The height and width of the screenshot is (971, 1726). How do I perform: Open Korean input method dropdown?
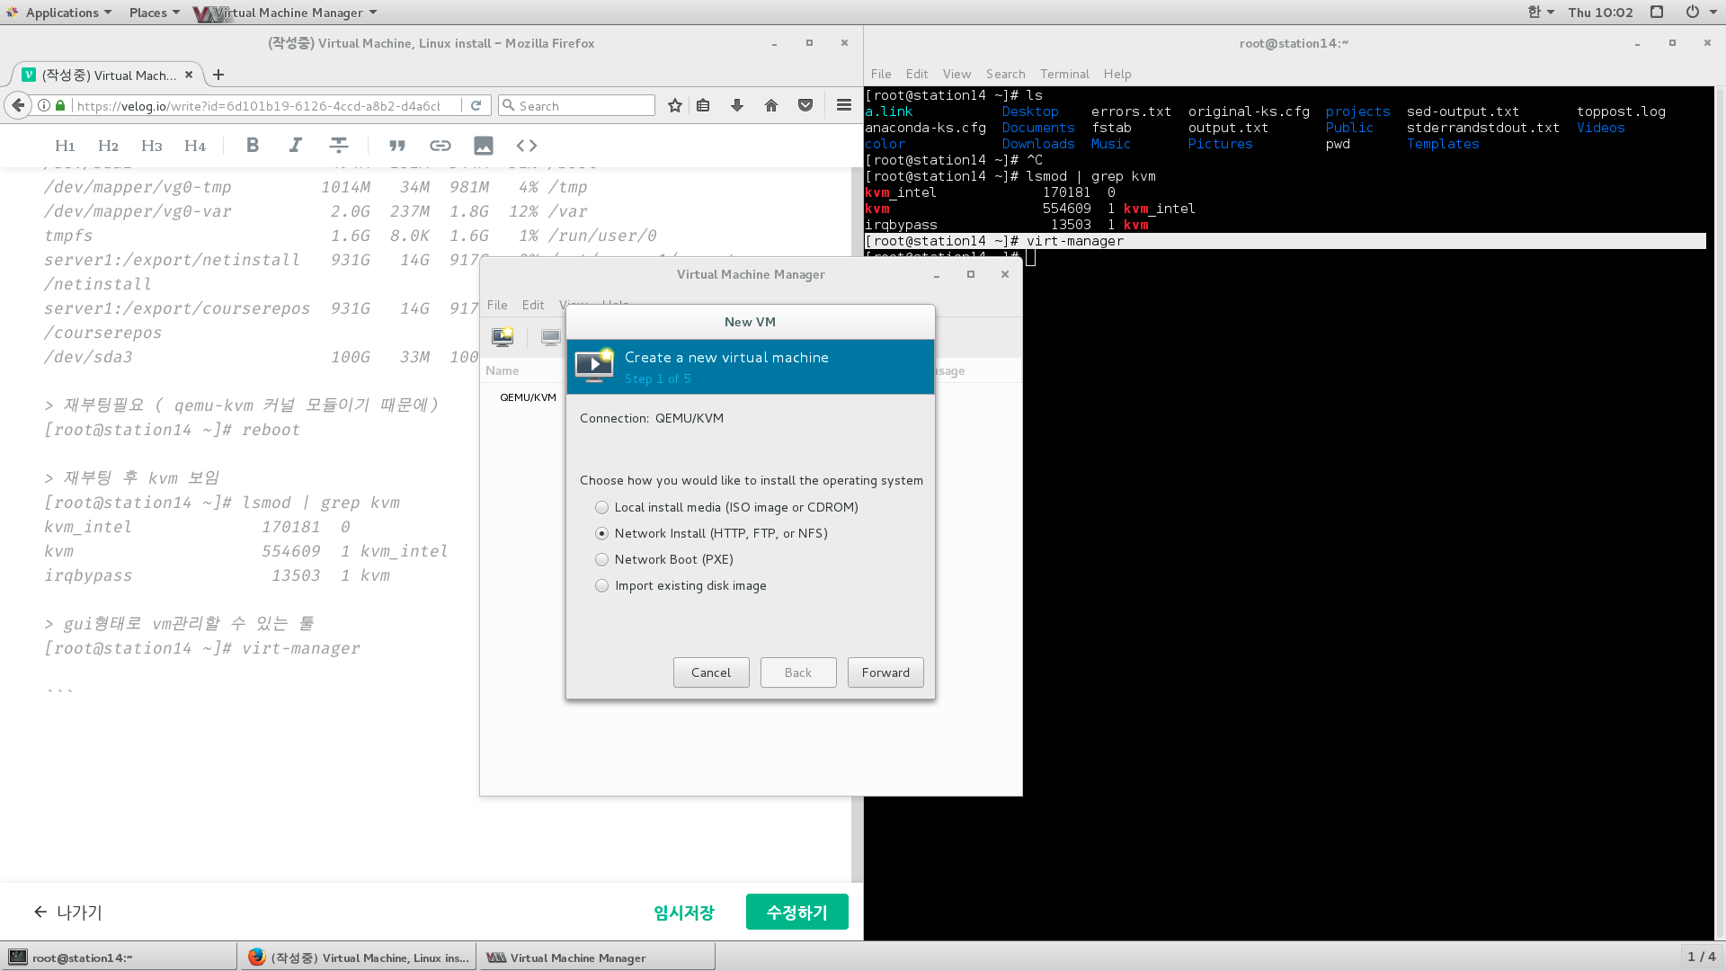[x=1541, y=13]
